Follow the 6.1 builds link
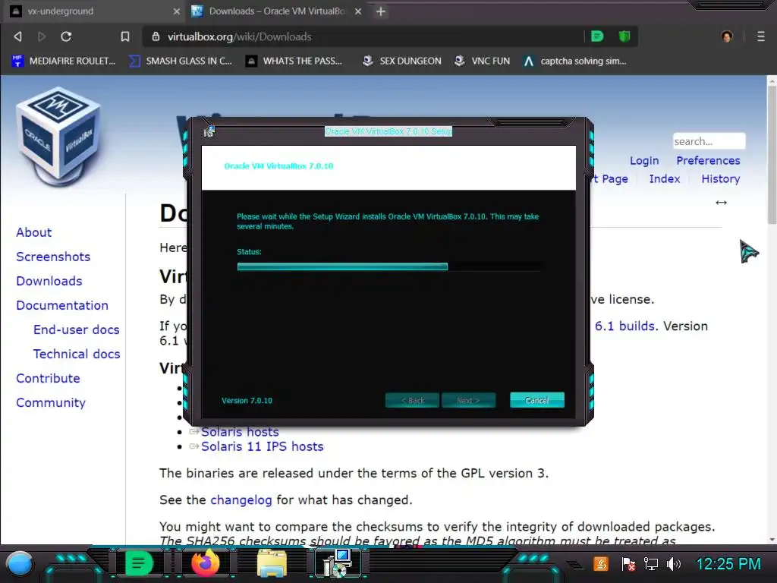777x583 pixels. point(624,326)
